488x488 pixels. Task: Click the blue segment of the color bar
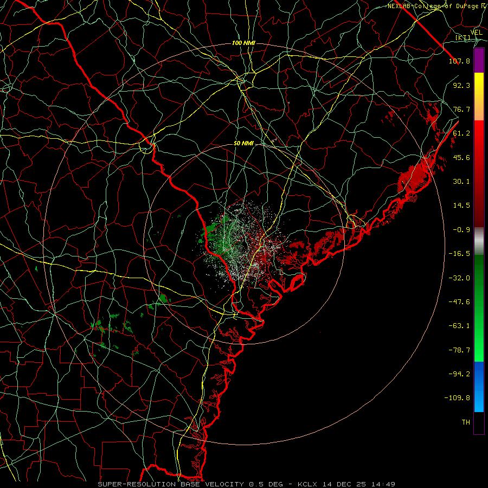point(479,387)
